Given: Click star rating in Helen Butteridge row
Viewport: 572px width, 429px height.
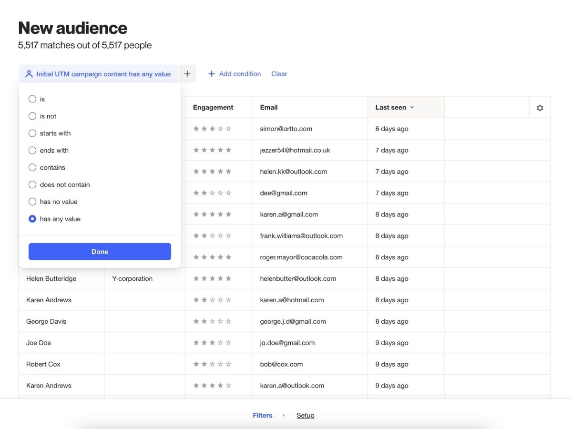Looking at the screenshot, I should click(x=212, y=278).
